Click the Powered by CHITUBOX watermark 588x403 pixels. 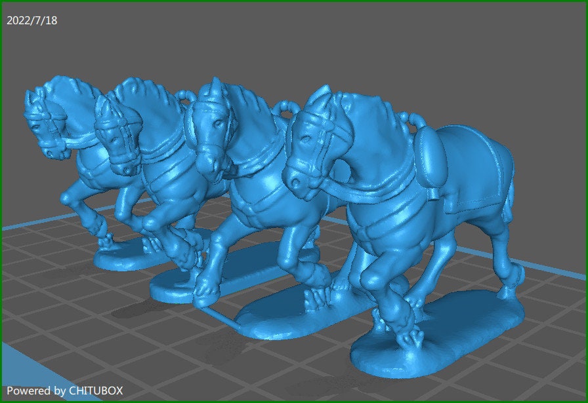tap(64, 391)
